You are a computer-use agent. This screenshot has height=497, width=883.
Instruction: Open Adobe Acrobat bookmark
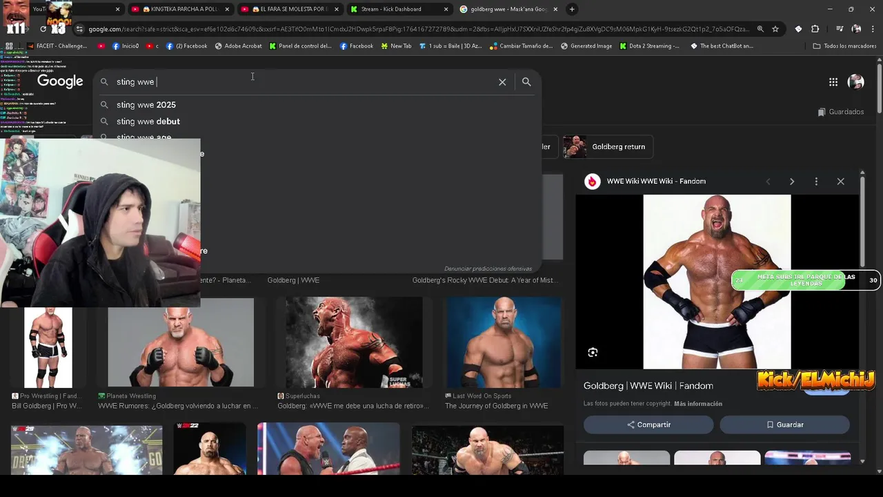[238, 46]
